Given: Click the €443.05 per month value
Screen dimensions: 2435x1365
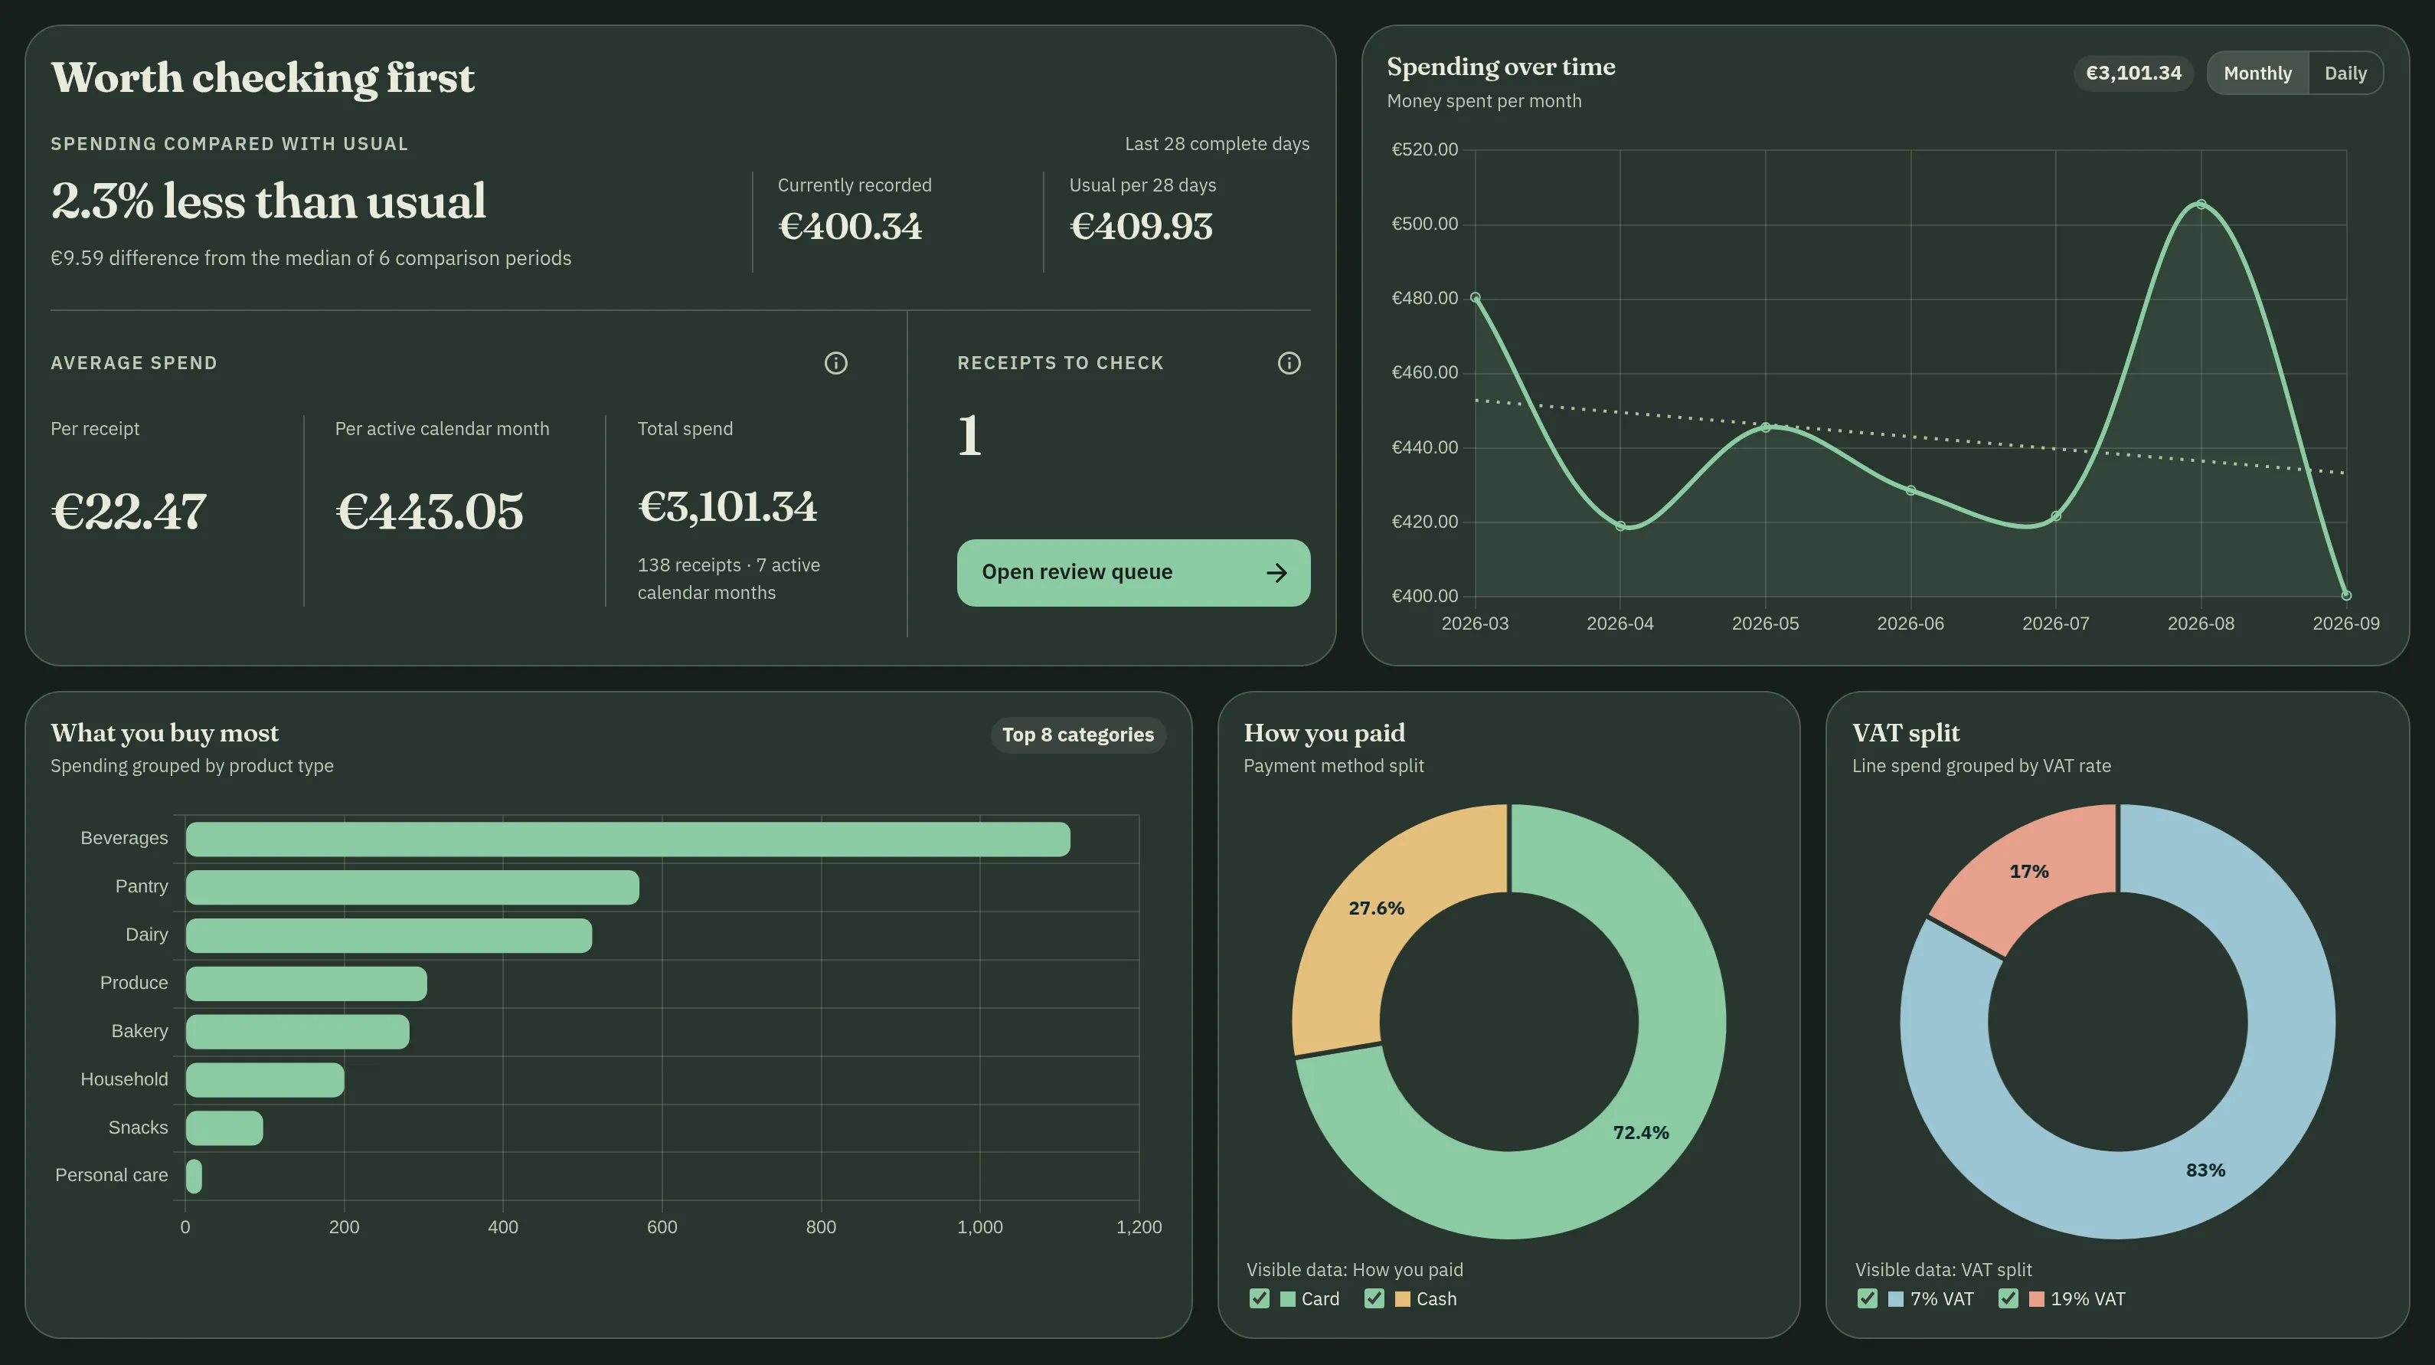Looking at the screenshot, I should point(429,512).
